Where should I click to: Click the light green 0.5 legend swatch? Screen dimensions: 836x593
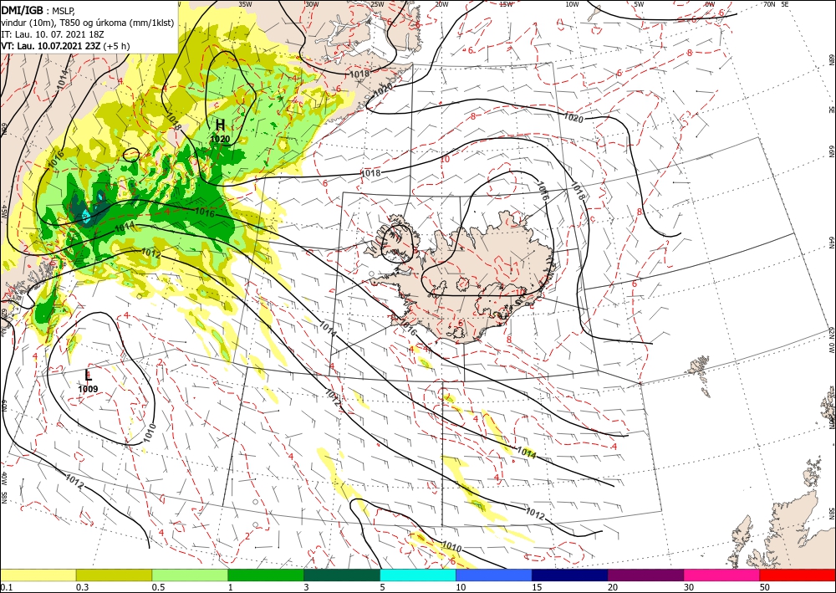tap(190, 575)
